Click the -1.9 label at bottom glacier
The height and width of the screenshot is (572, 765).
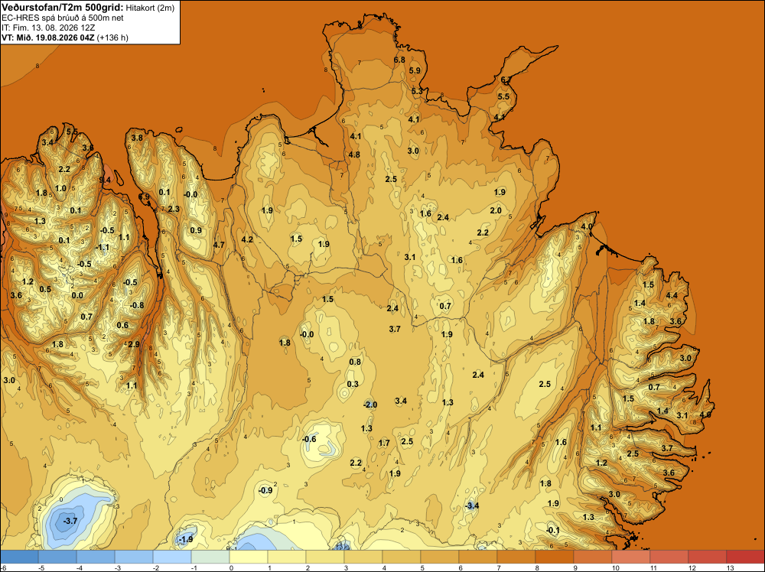click(186, 539)
